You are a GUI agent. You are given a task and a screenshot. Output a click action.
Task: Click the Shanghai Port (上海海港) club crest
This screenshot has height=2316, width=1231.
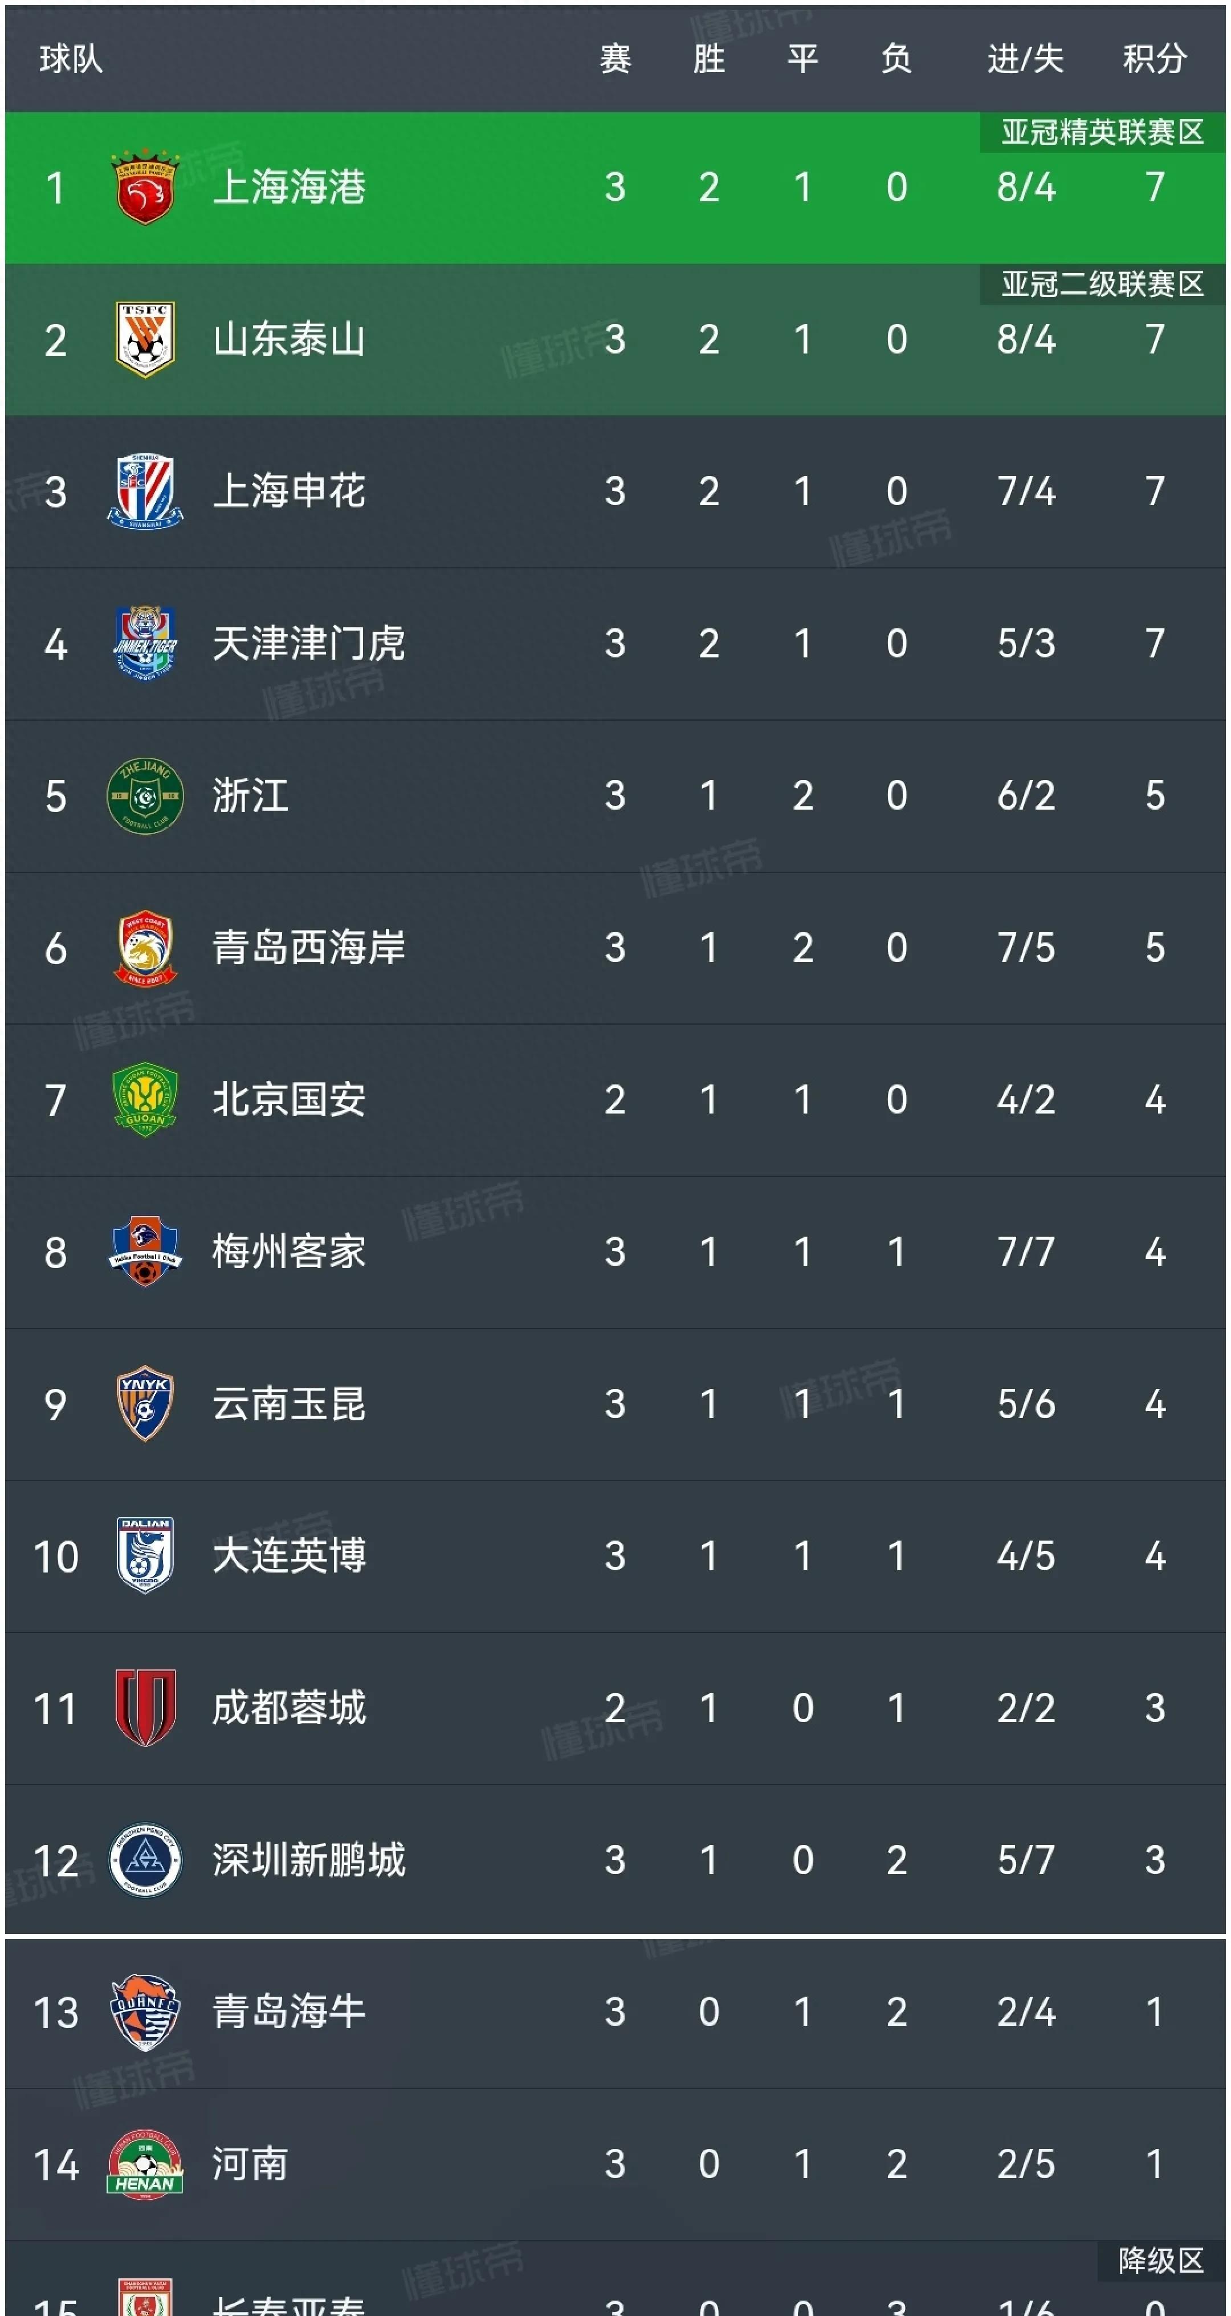coord(145,188)
